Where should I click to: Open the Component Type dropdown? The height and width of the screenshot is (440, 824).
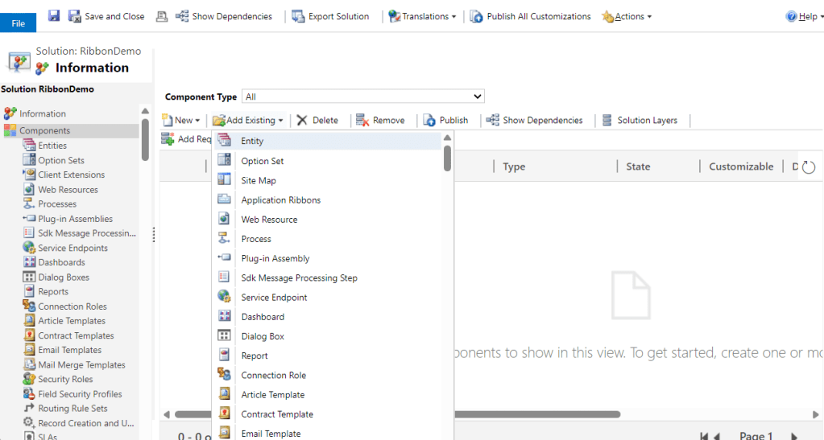click(363, 97)
